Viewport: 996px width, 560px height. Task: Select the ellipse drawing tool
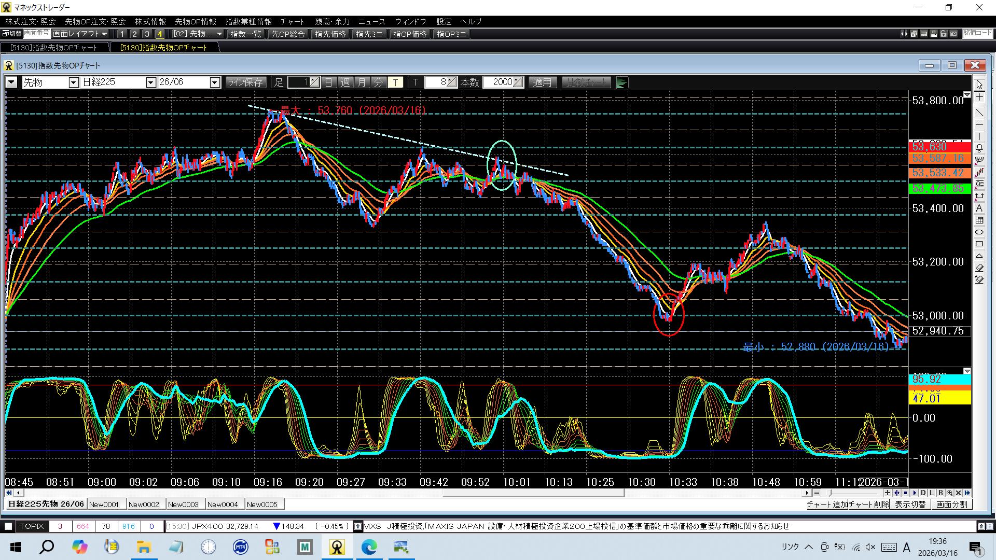pyautogui.click(x=979, y=232)
